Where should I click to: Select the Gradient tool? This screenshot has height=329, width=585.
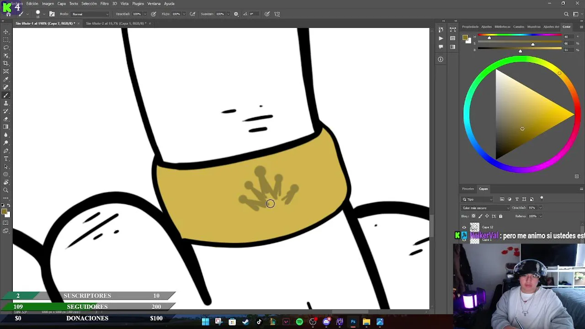point(6,127)
